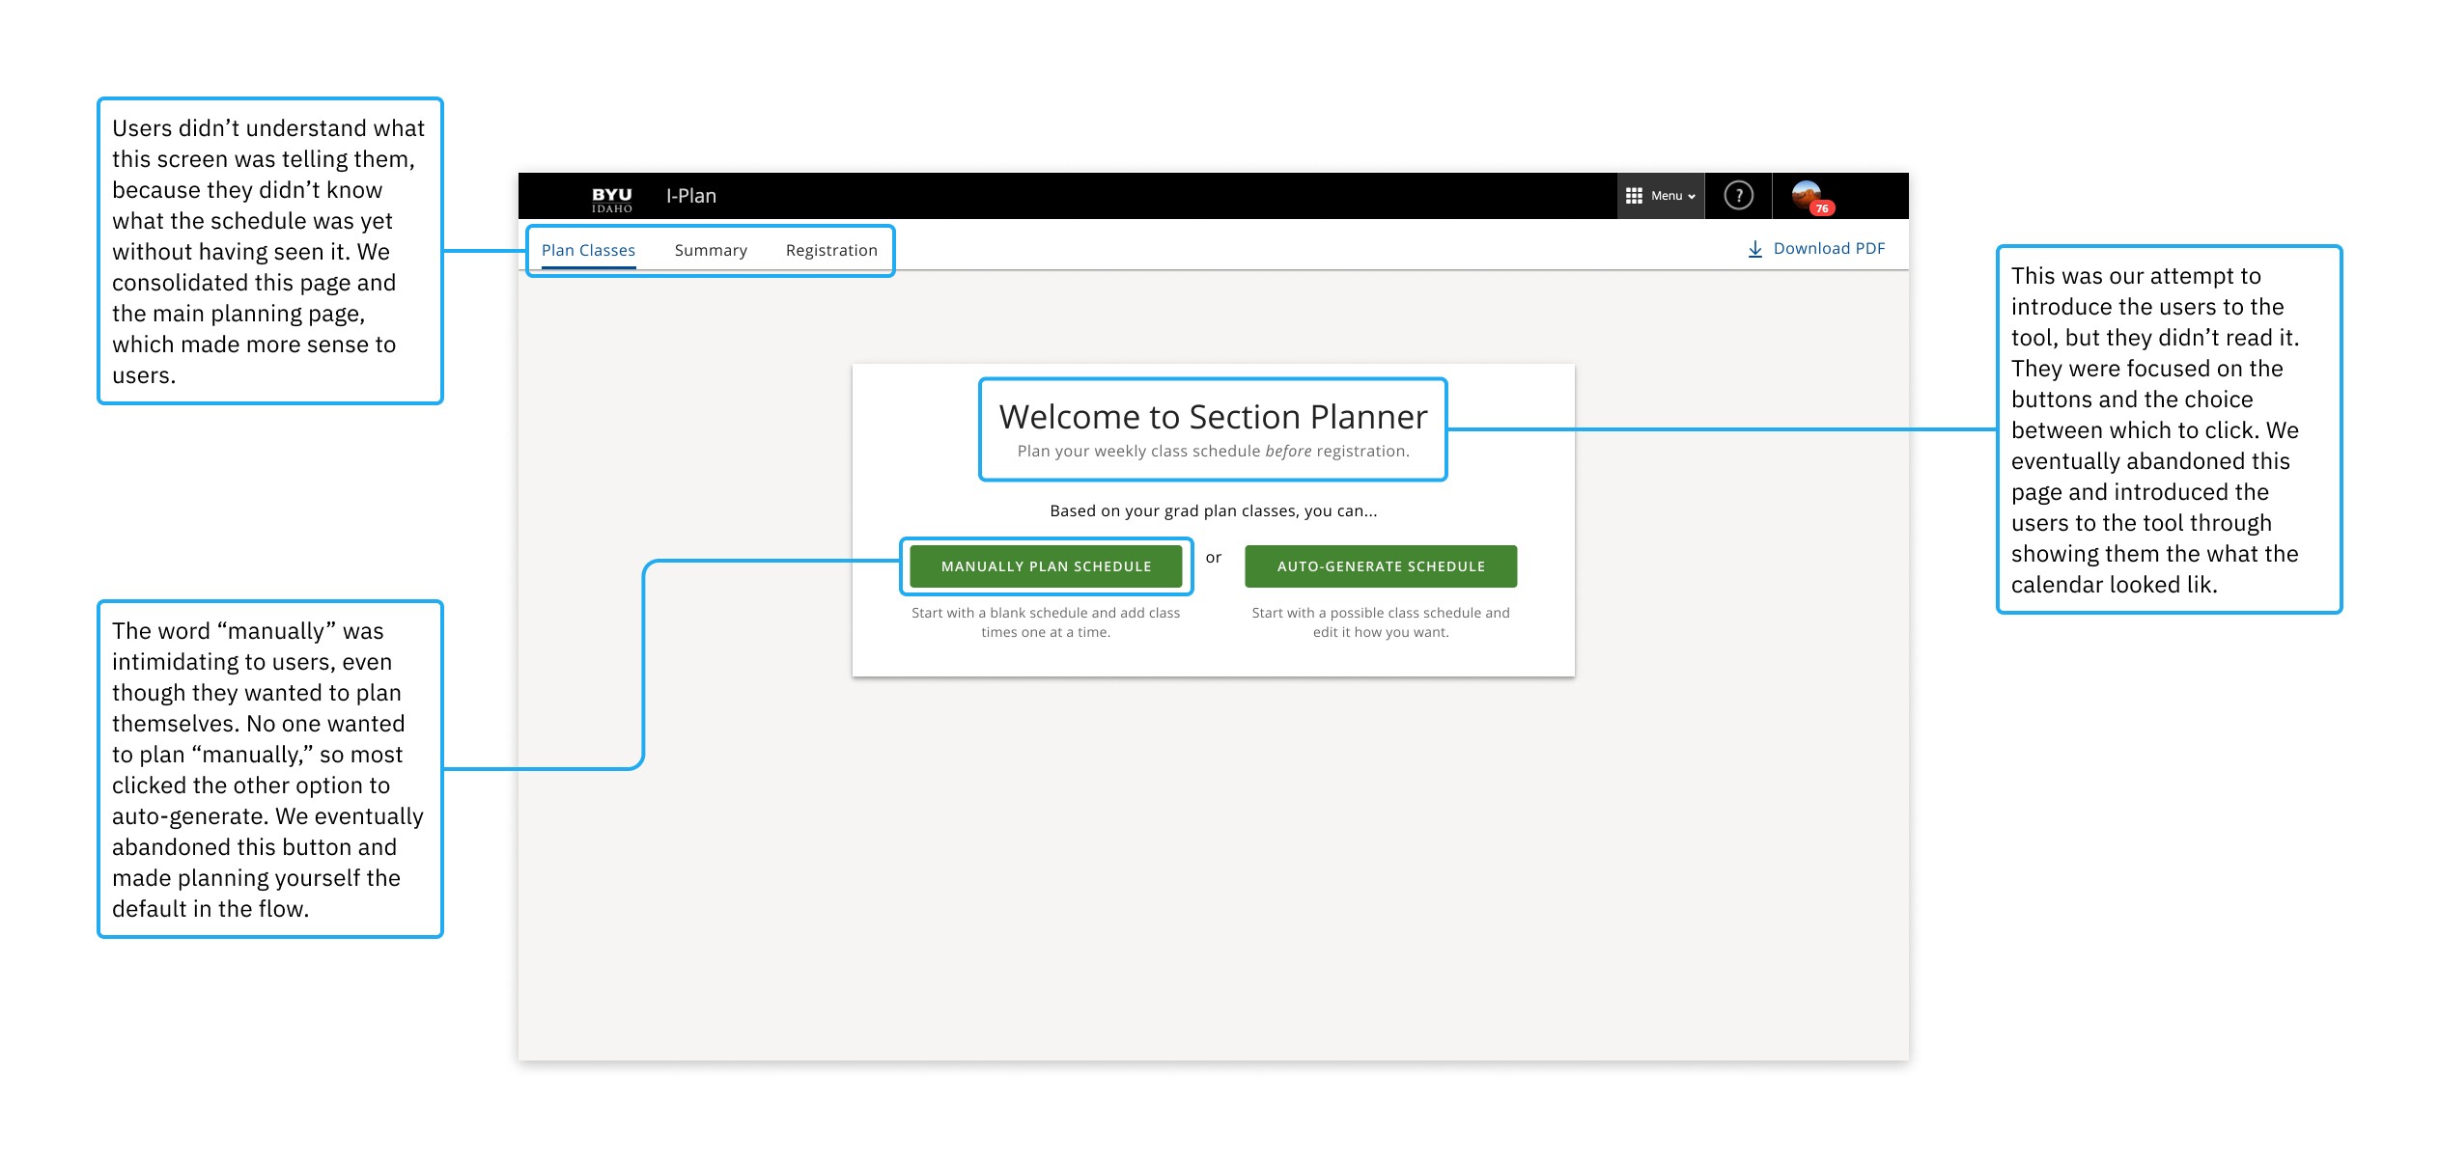Follow the Download PDF link
Image resolution: width=2440 pixels, height=1157 pixels.
click(x=1829, y=249)
